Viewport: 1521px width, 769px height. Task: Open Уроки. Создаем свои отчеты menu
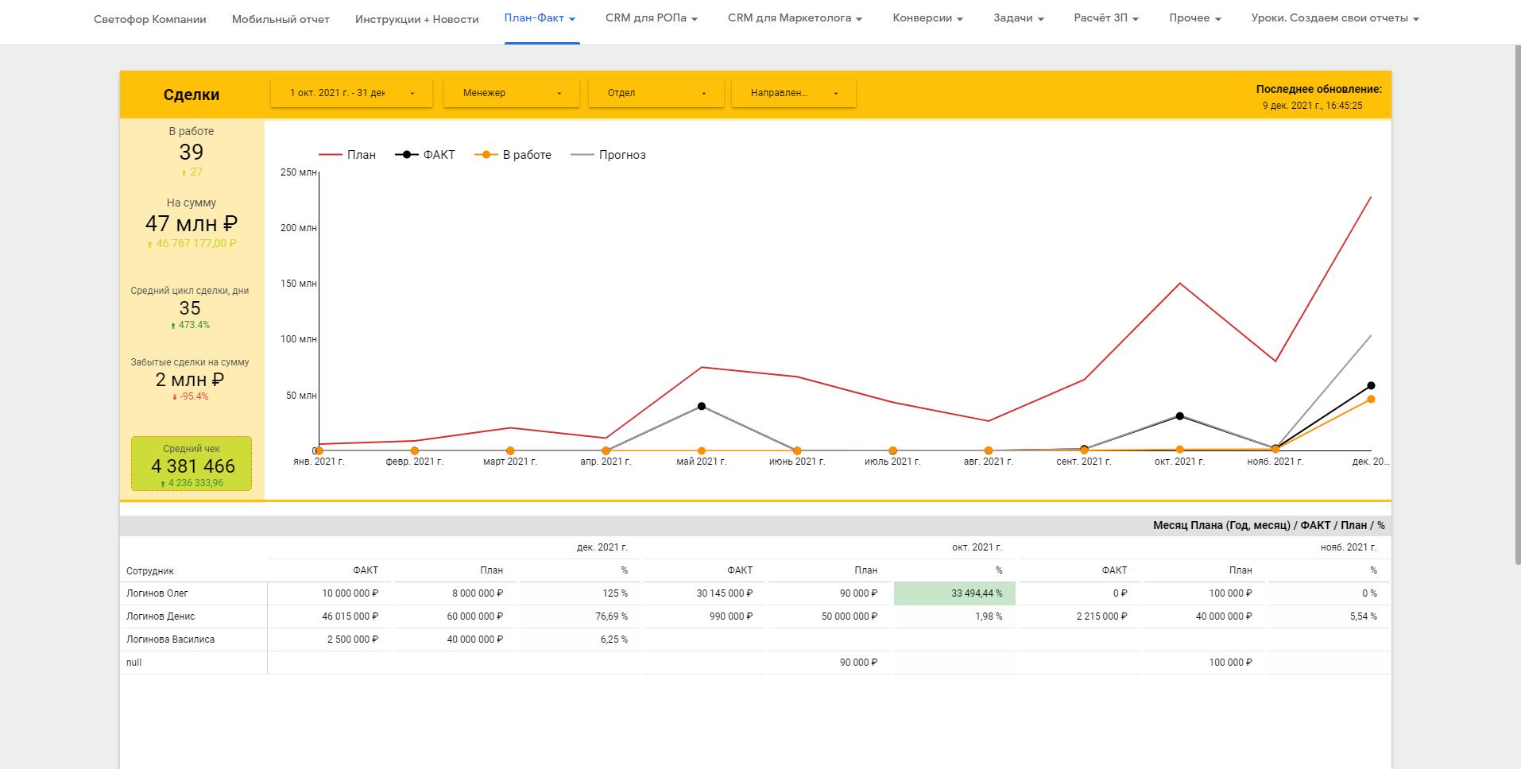(x=1334, y=18)
